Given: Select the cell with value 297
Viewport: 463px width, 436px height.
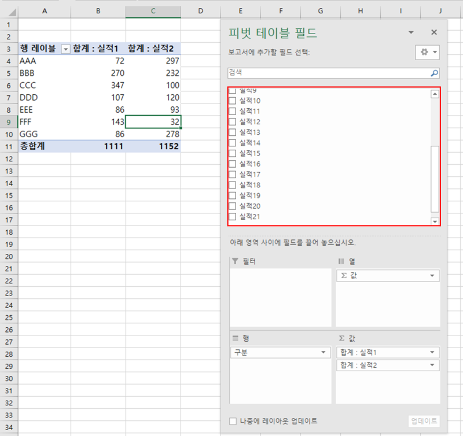Looking at the screenshot, I should [153, 61].
